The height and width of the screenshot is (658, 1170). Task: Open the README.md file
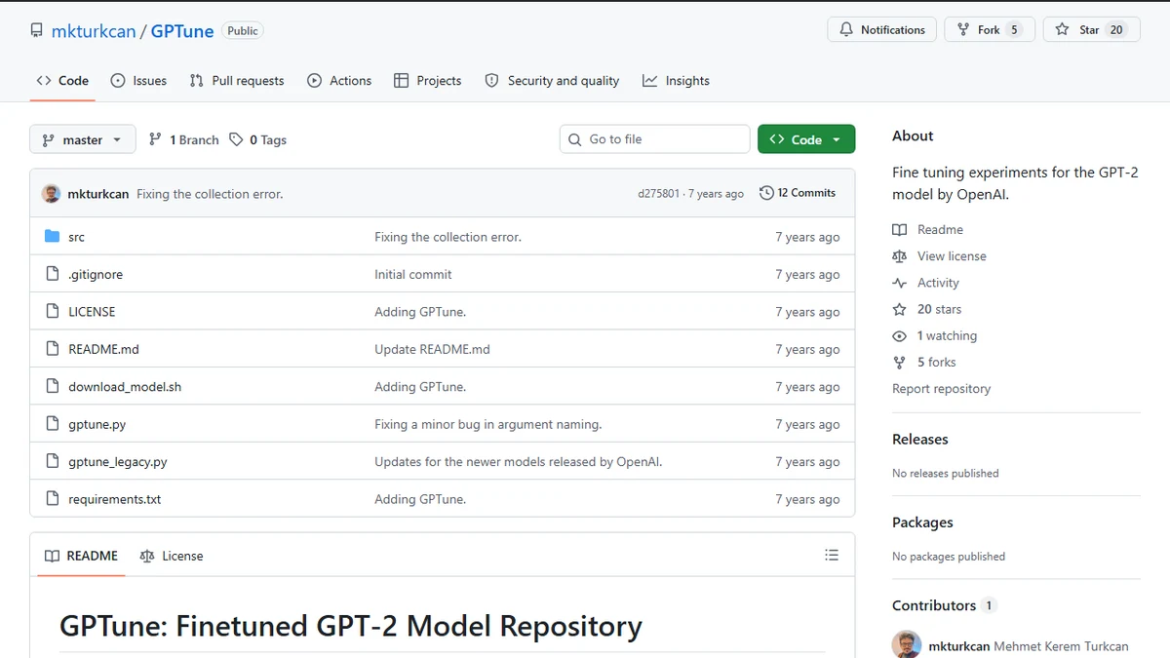[103, 349]
